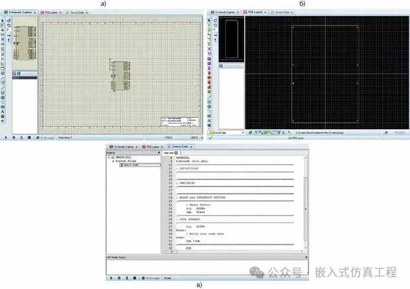Click rotate clockwise icon in schematic window

point(8,21)
